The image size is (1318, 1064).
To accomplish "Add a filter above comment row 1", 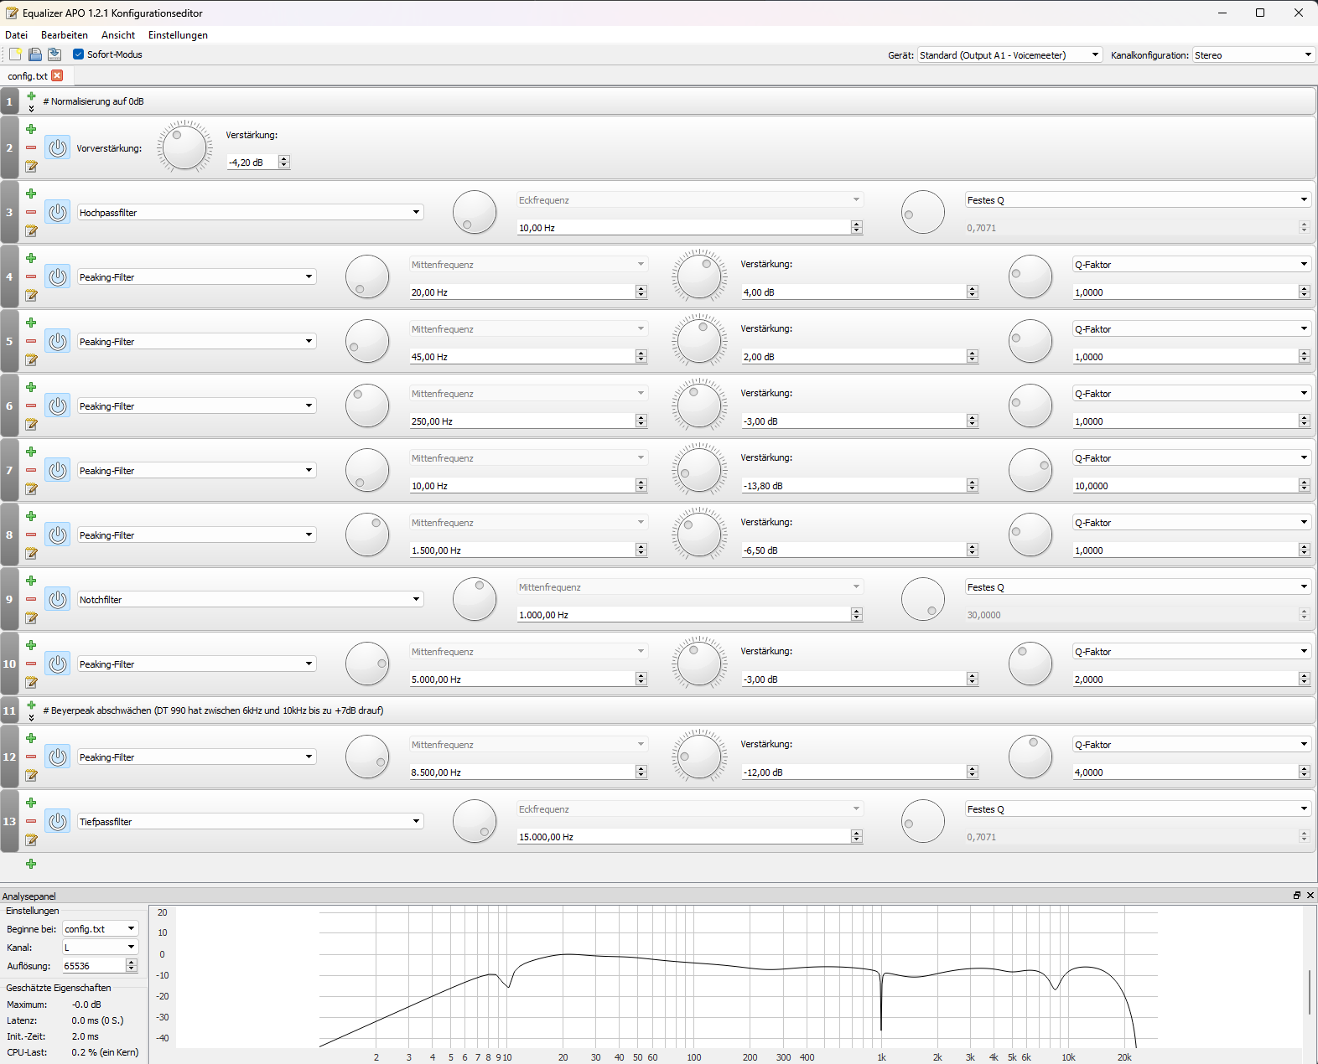I will (31, 96).
